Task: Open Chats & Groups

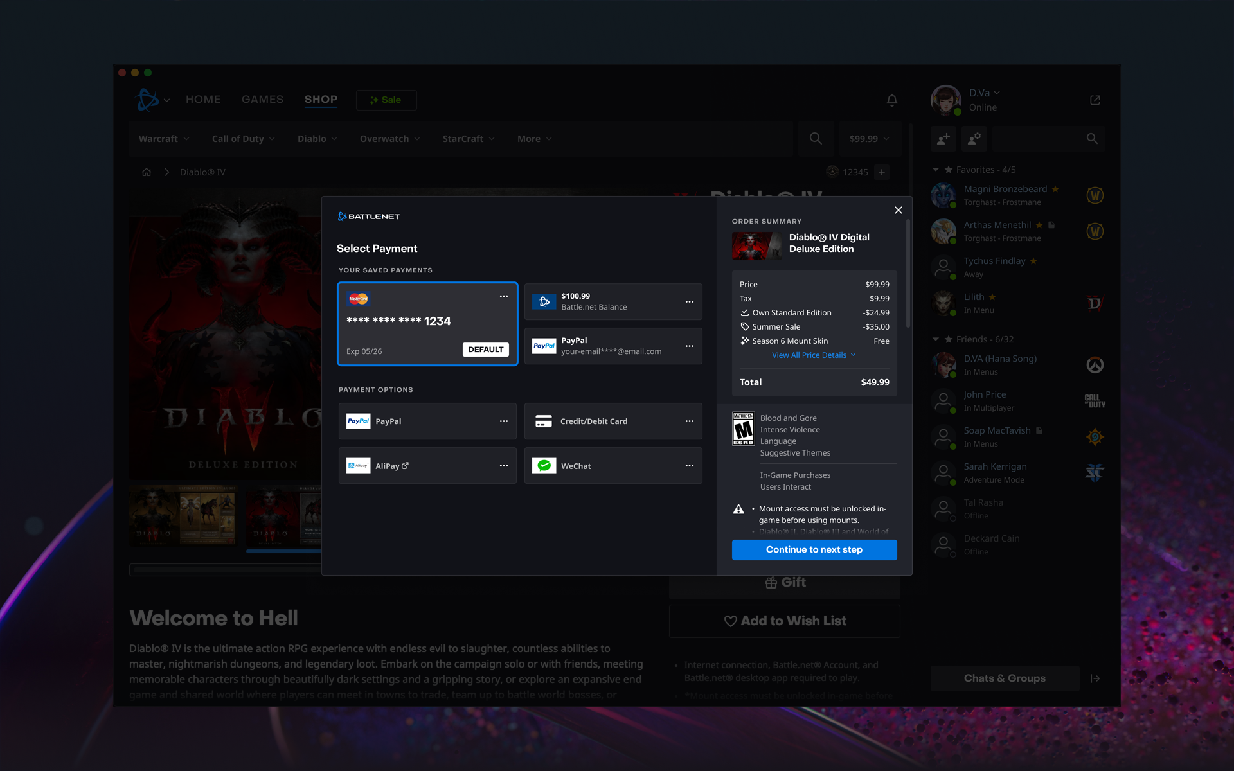Action: [x=1005, y=678]
